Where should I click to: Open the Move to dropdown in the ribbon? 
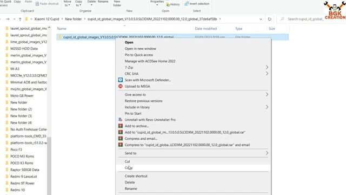[x=67, y=4]
